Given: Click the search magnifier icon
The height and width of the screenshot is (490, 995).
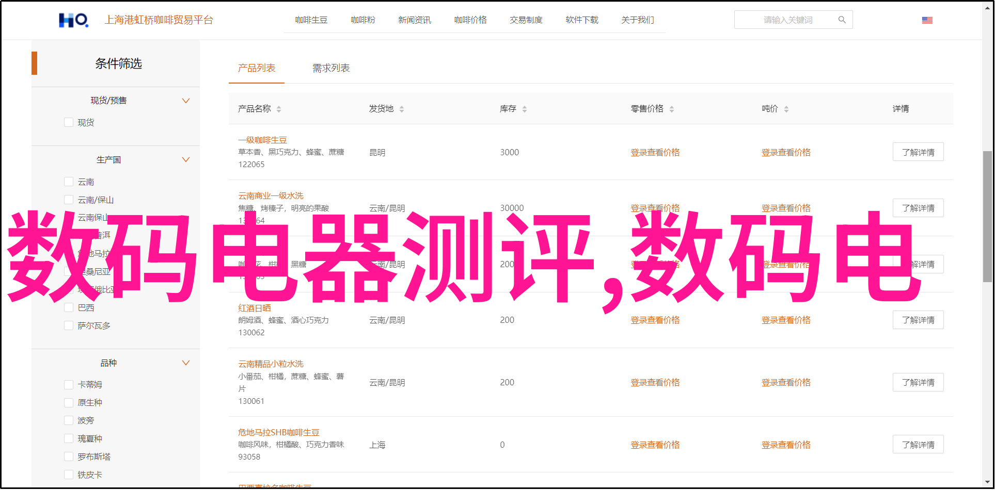Looking at the screenshot, I should coord(842,20).
